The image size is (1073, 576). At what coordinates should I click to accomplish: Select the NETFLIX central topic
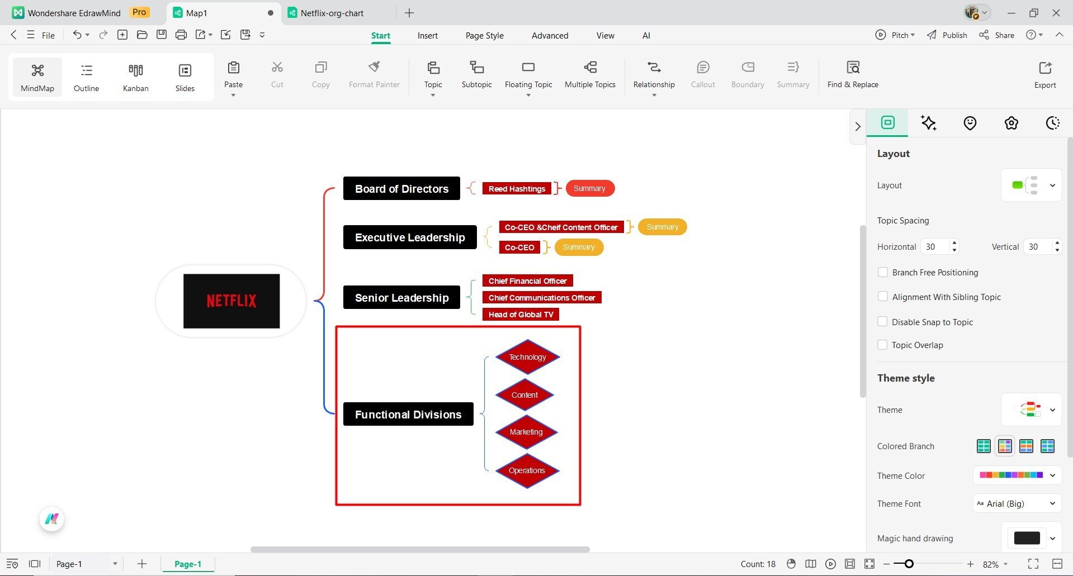click(231, 301)
